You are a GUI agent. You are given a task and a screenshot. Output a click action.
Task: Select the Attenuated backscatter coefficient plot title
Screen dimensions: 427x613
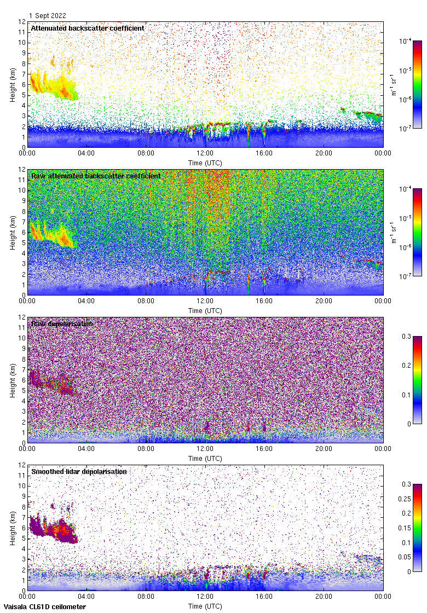pyautogui.click(x=88, y=28)
